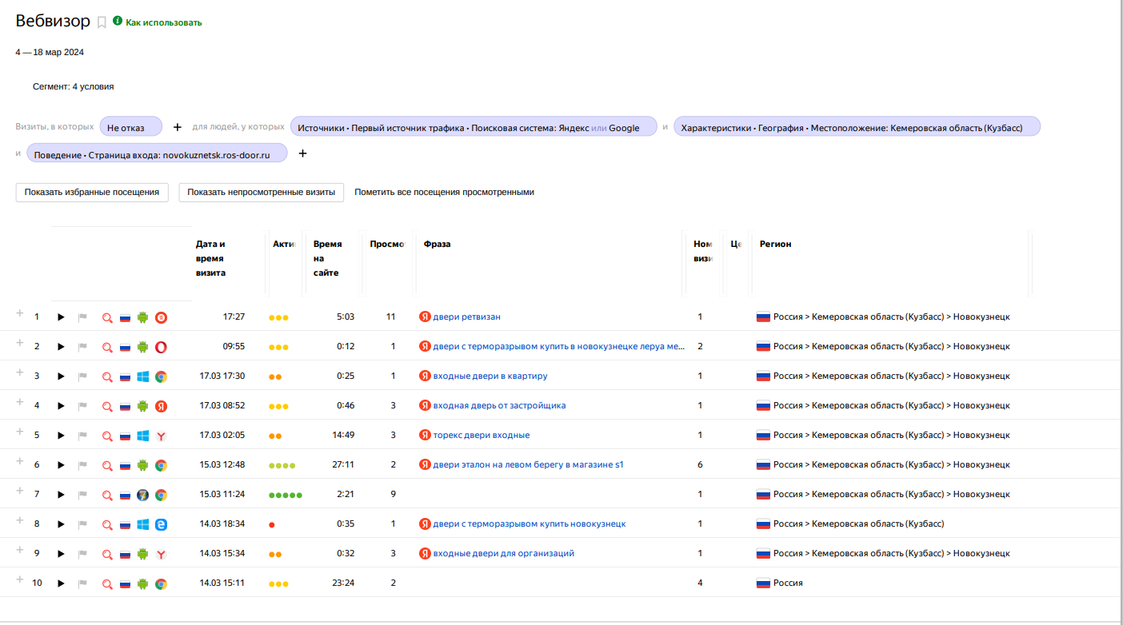Sort by 'Дата и время визита' column header
1123x625 pixels.
click(x=211, y=258)
